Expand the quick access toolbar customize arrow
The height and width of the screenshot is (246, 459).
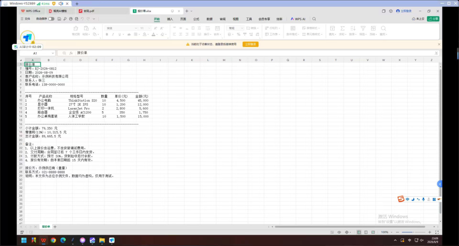94,19
